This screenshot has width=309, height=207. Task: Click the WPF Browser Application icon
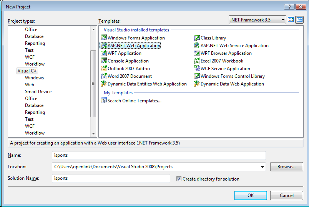(197, 53)
